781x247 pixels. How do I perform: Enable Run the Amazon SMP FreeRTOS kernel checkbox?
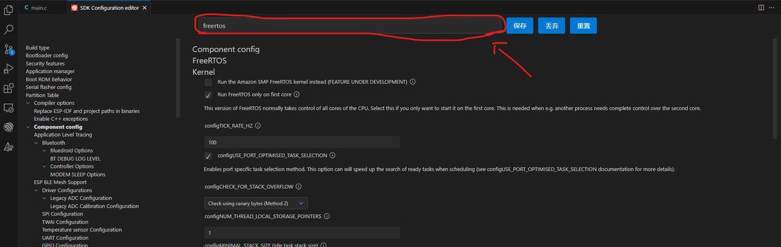click(x=208, y=82)
